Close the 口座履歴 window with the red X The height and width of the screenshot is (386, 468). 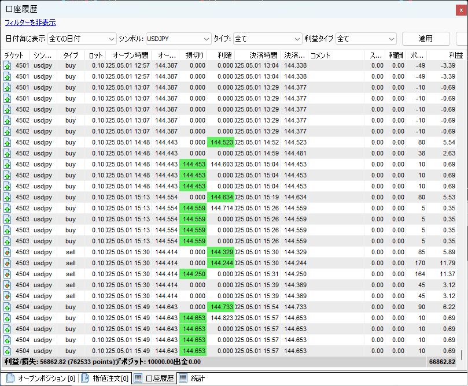click(x=461, y=10)
